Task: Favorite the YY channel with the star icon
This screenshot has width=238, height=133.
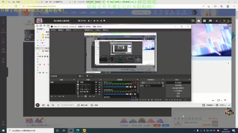Action: 94,21
